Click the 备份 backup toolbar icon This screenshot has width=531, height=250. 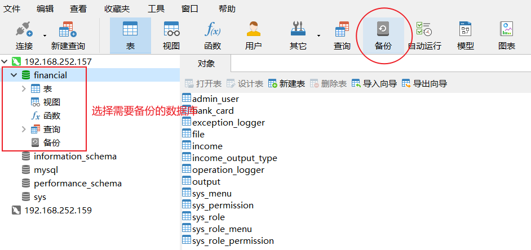tap(383, 35)
